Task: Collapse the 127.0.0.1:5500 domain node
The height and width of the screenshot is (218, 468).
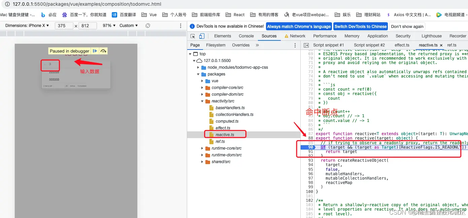Action: click(x=194, y=61)
